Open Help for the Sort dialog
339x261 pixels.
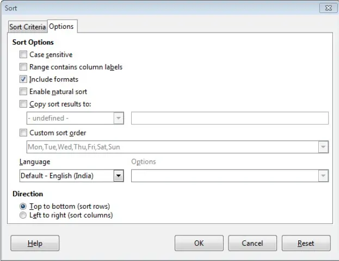pos(35,243)
